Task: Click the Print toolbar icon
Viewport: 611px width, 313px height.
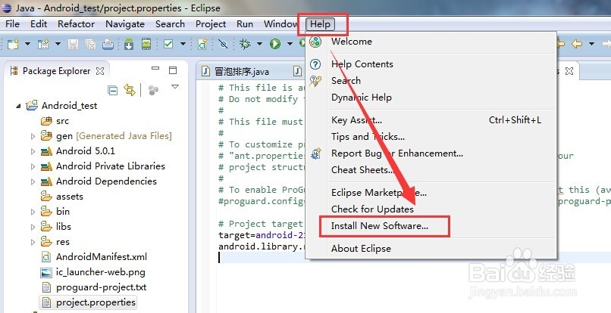Action: [108, 44]
